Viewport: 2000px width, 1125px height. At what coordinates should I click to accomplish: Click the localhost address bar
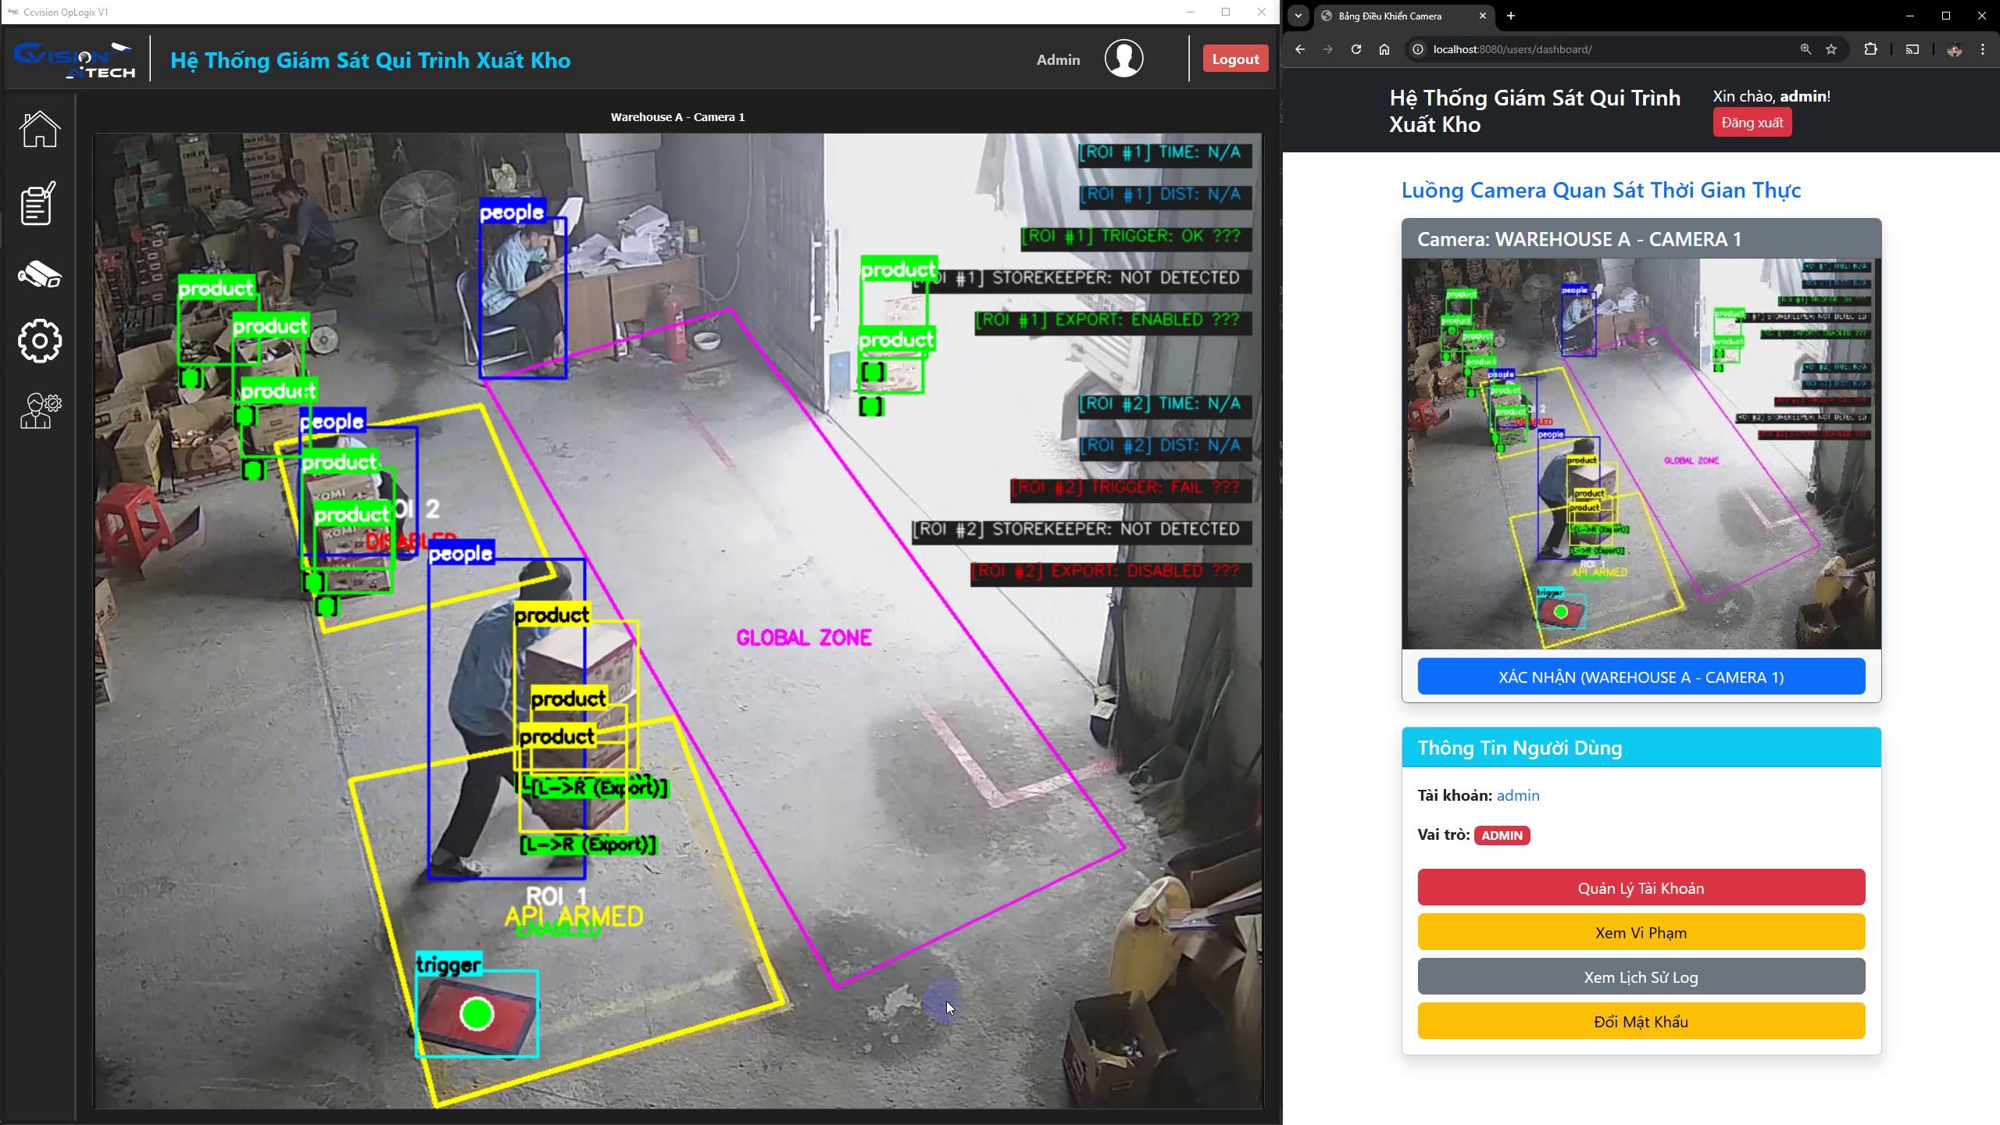(1609, 49)
